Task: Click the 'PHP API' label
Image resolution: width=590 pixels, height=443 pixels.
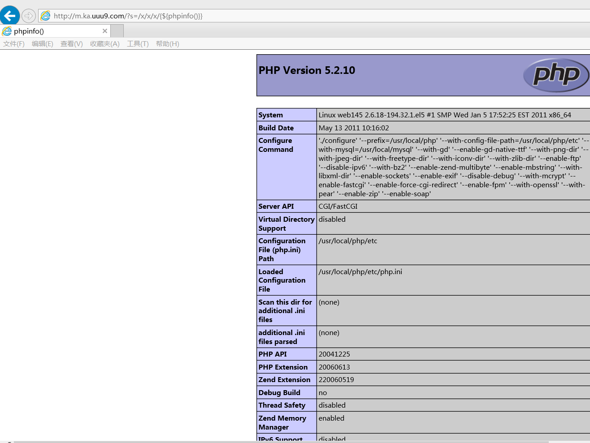Action: pyautogui.click(x=273, y=354)
